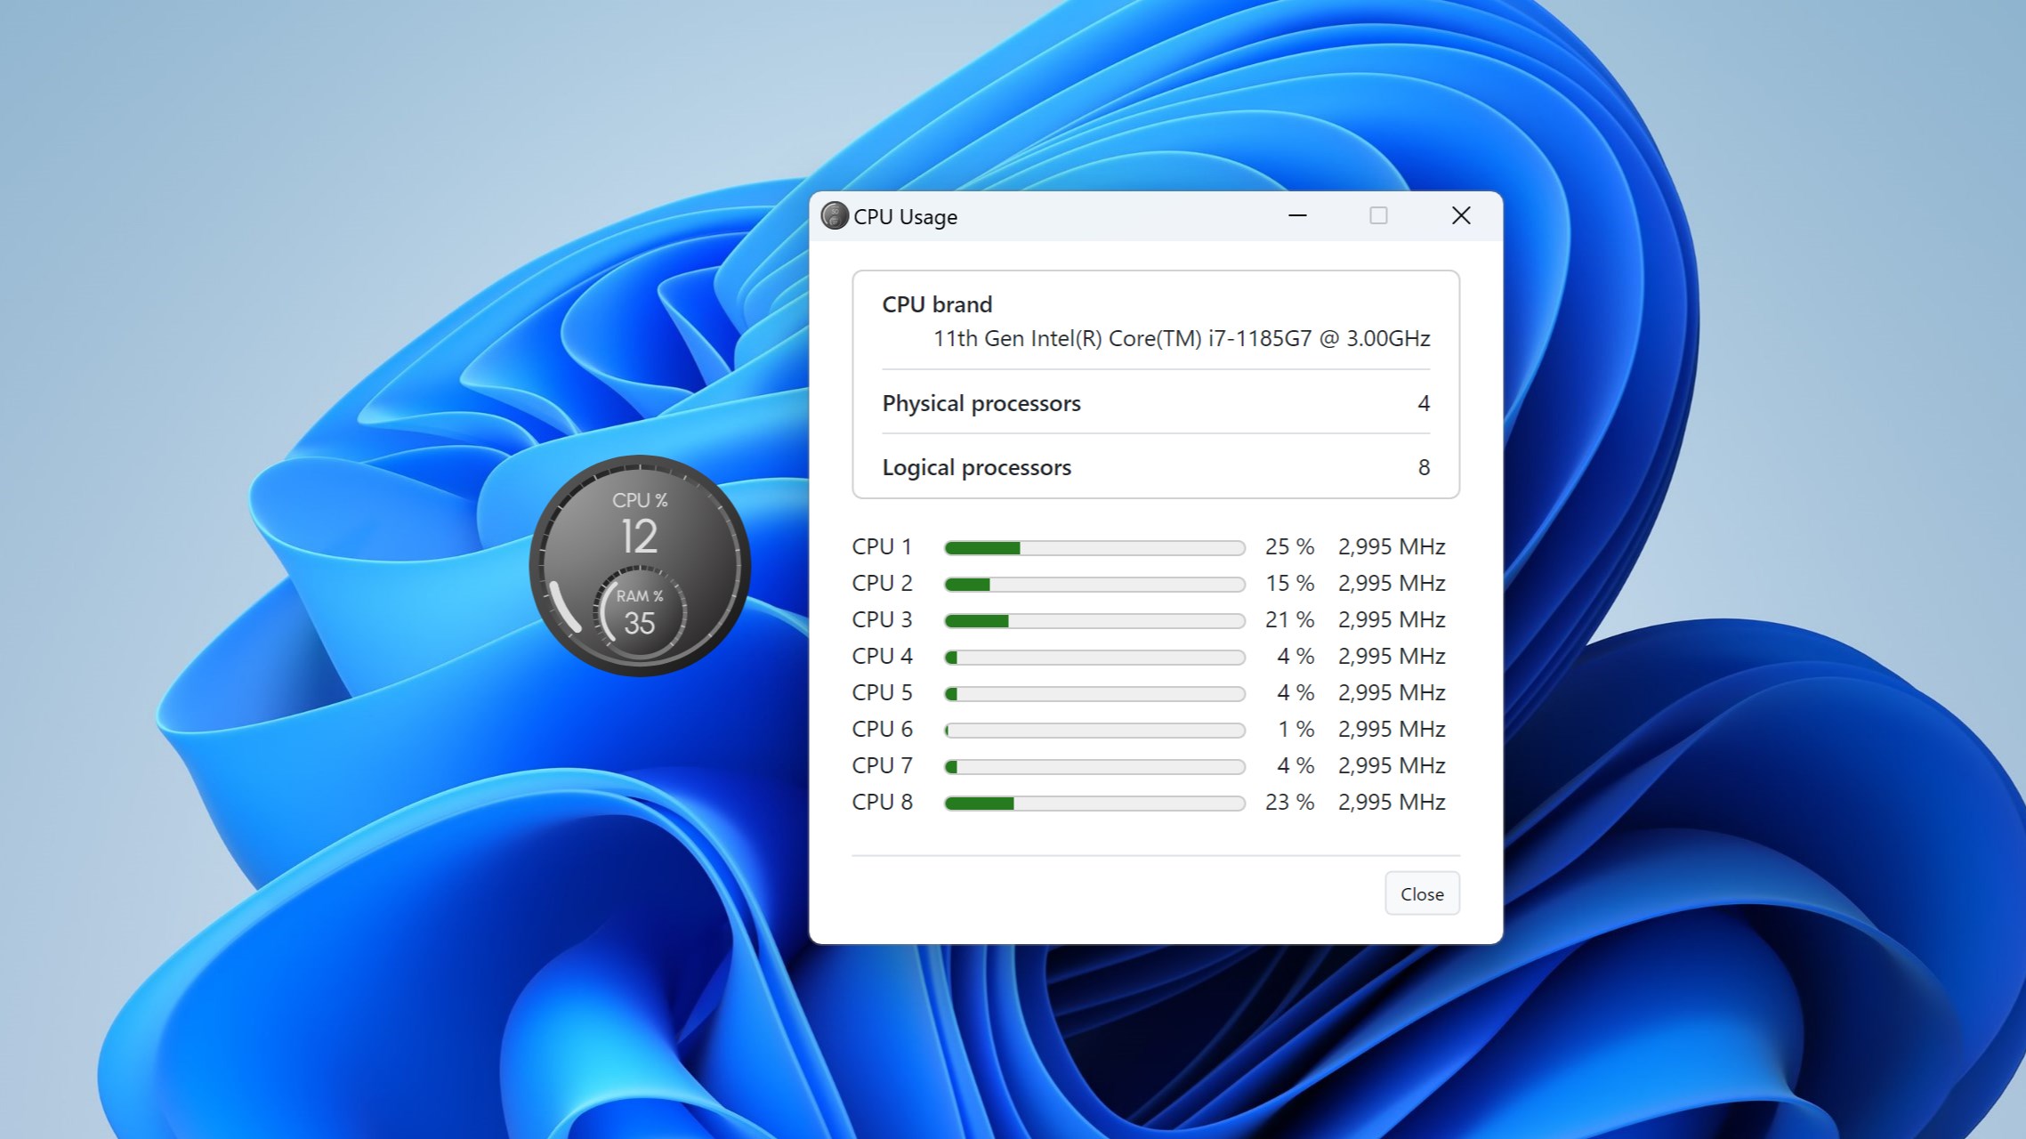Viewport: 2026px width, 1139px height.
Task: Click the CPU Usage title bar text
Action: [905, 215]
